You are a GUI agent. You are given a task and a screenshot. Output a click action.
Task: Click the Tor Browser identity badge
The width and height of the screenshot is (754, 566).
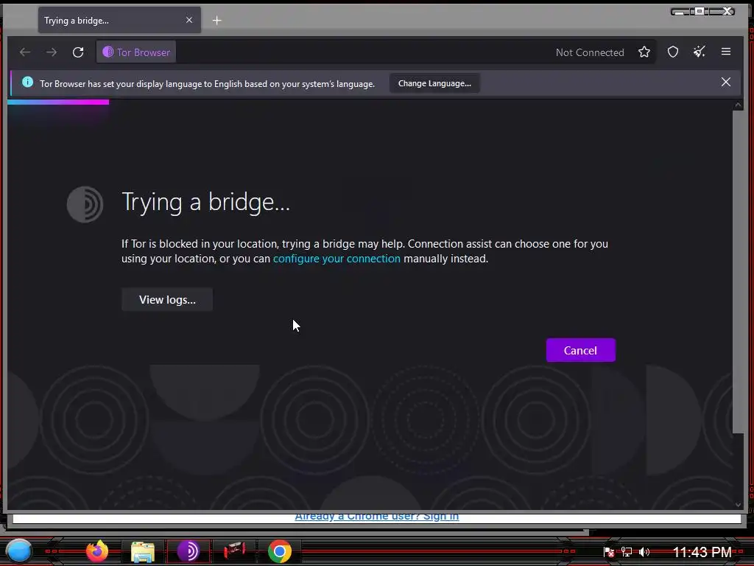click(136, 52)
